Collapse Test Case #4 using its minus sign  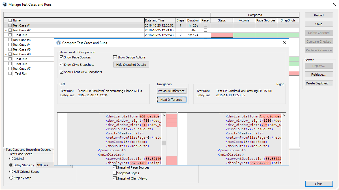click(x=6, y=45)
